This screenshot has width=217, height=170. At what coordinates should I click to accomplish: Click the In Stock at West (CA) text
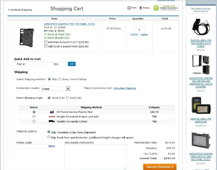pyautogui.click(x=57, y=34)
